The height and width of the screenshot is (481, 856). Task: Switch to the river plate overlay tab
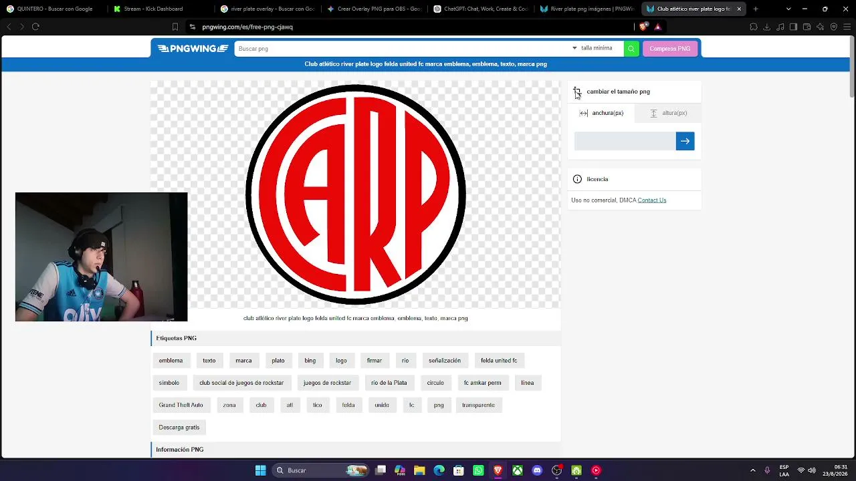point(267,9)
